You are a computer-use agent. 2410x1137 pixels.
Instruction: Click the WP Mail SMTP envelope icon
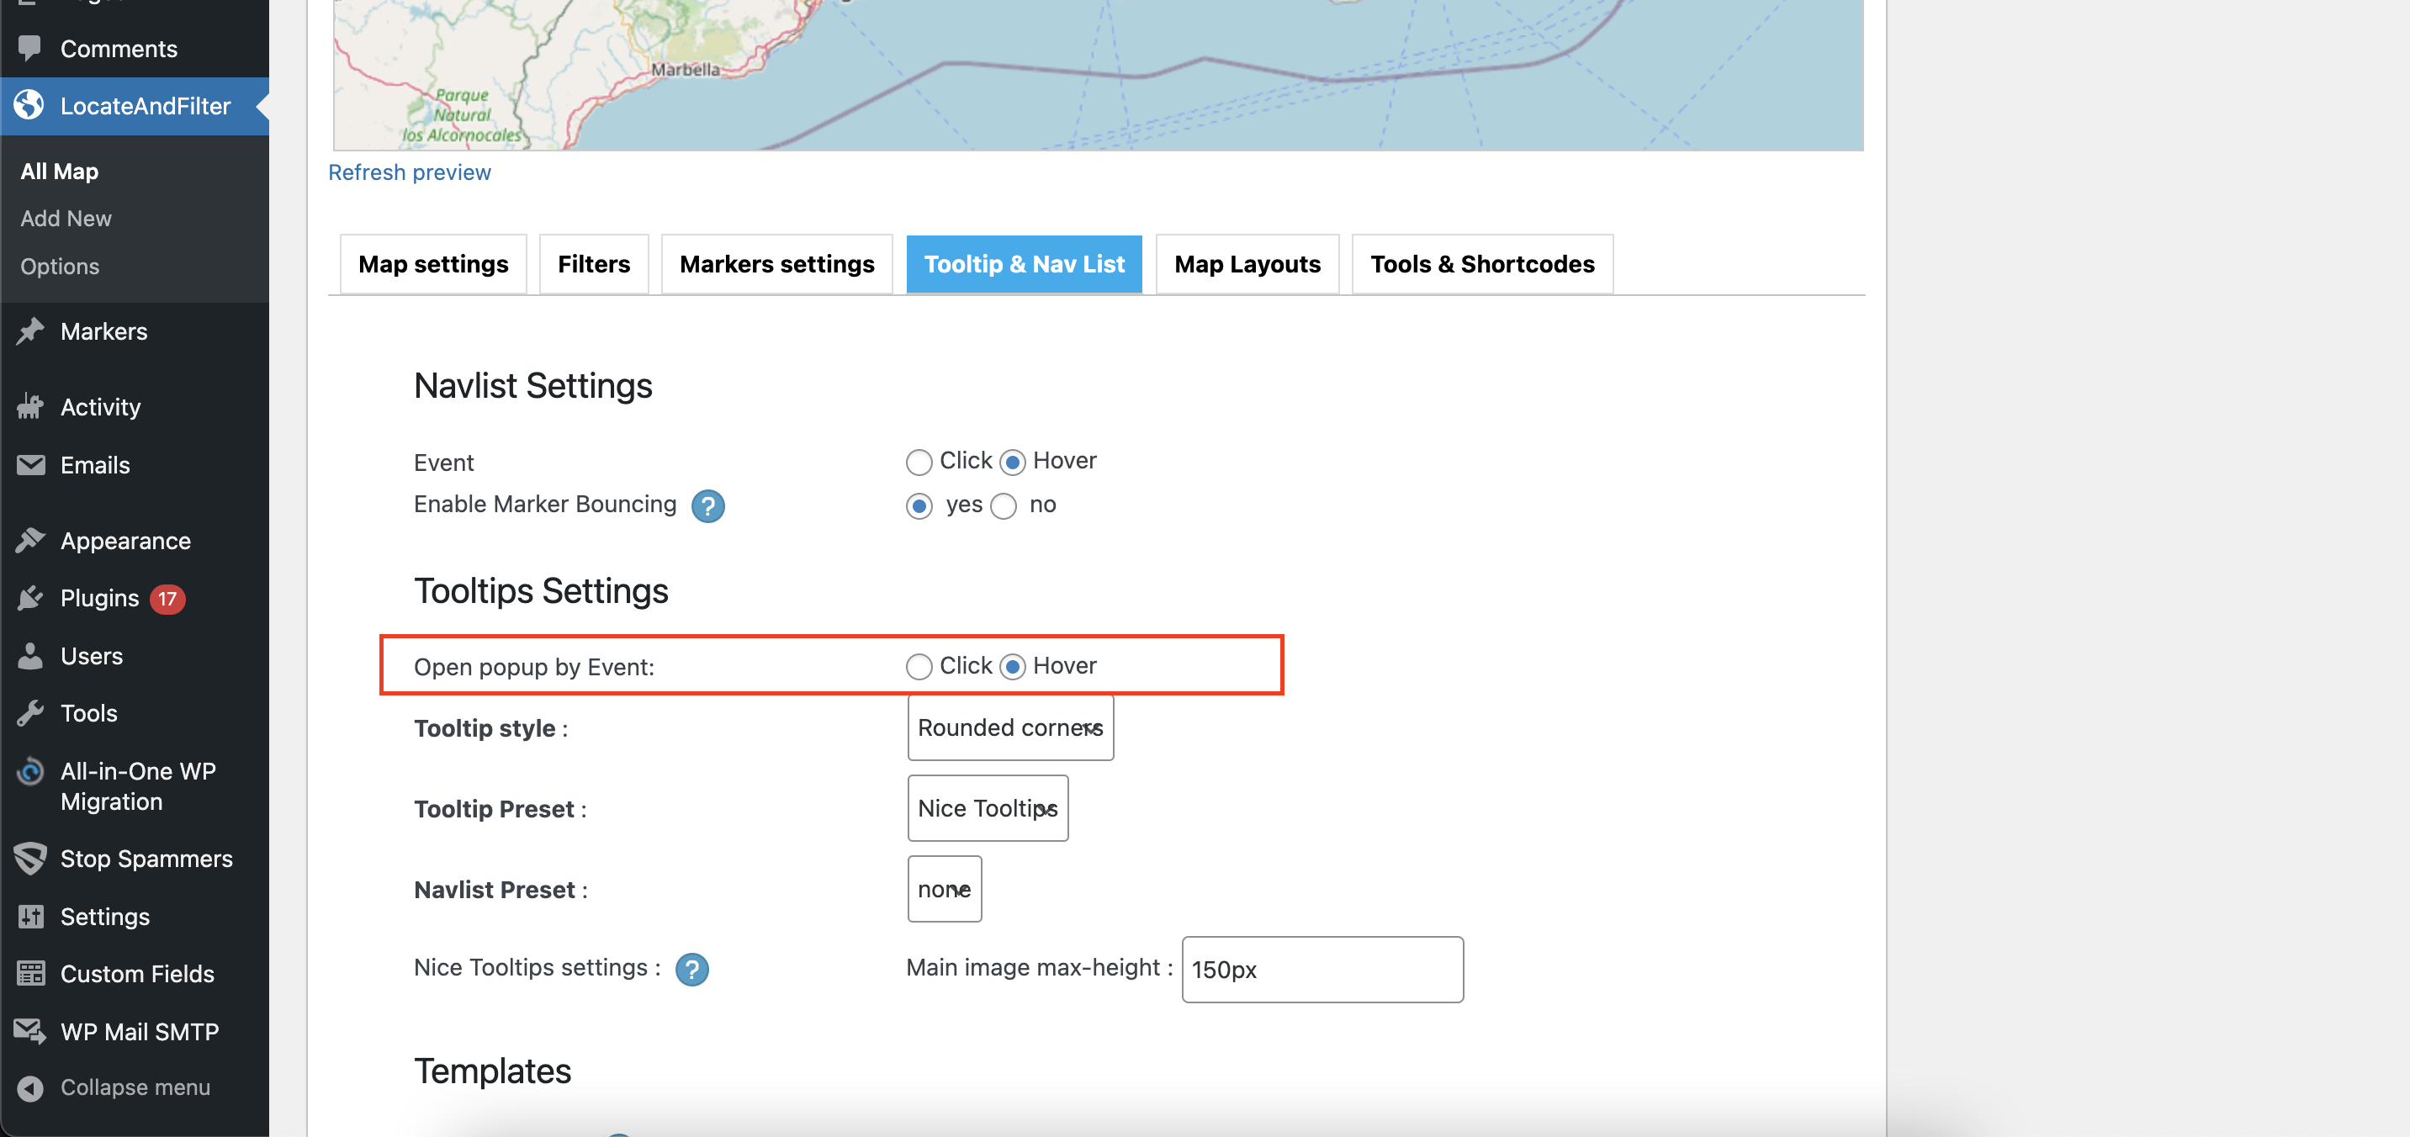point(30,1031)
